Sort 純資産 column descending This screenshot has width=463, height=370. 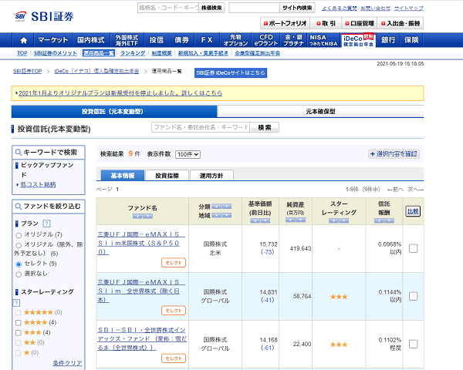pyautogui.click(x=301, y=220)
